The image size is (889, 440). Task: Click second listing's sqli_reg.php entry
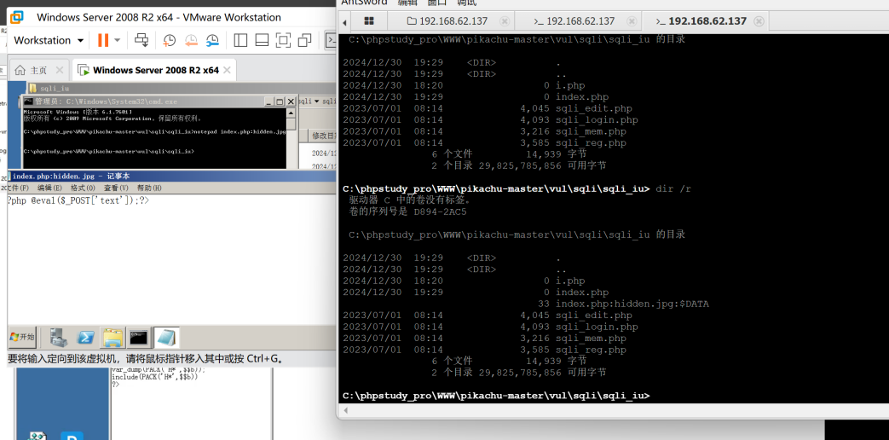591,350
